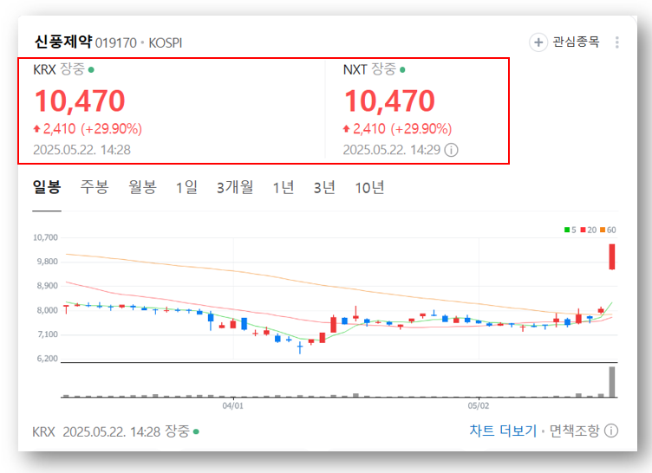
Task: Select the 10년 chart range tab
Action: pyautogui.click(x=369, y=187)
